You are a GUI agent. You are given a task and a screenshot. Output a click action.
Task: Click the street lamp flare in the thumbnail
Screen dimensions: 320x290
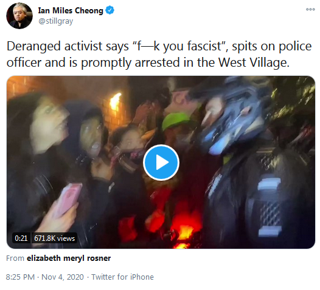point(116,102)
